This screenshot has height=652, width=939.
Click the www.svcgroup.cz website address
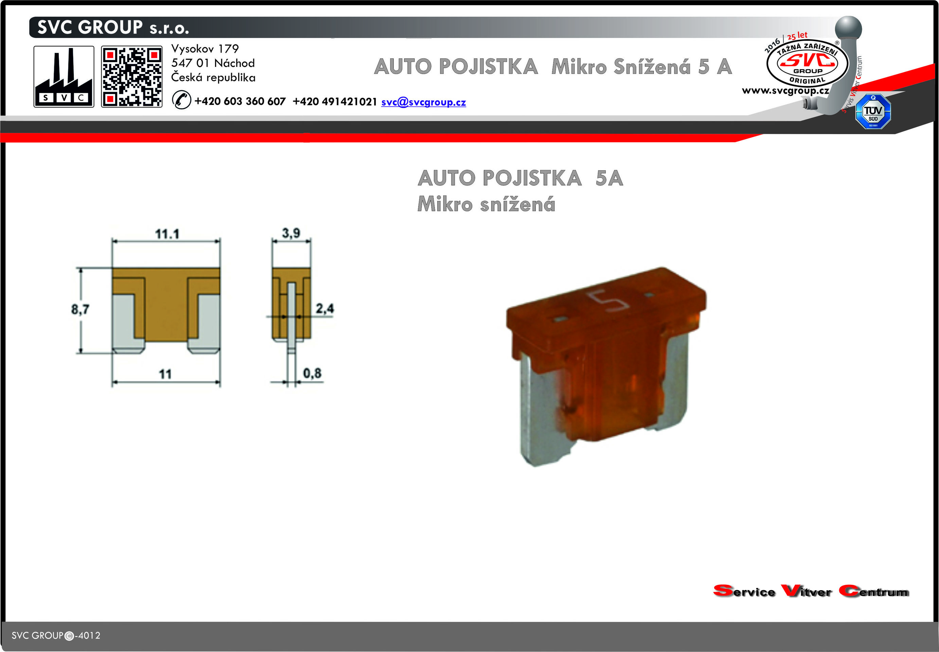coord(785,91)
